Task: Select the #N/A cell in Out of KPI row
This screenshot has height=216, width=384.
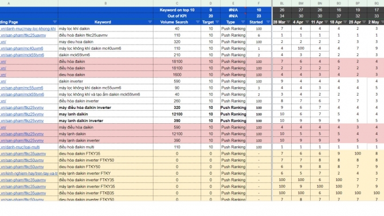Action: tap(233, 16)
